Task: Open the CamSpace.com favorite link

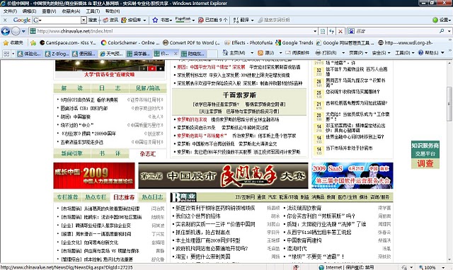Action: click(68, 42)
